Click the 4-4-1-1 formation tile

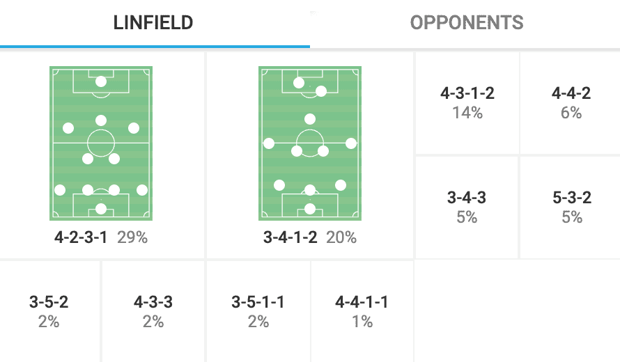click(x=362, y=311)
